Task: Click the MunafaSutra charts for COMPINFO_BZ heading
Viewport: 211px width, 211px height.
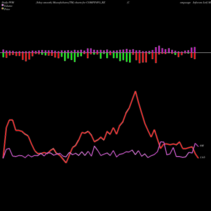Action: [x=70, y=3]
